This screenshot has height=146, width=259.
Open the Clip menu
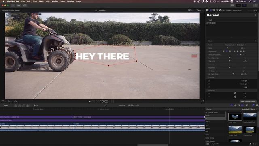pyautogui.click(x=48, y=2)
